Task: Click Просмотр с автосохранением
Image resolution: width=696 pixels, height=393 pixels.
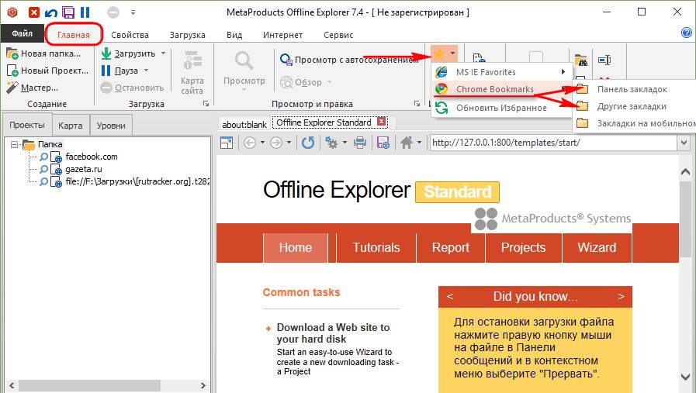Action: (349, 60)
